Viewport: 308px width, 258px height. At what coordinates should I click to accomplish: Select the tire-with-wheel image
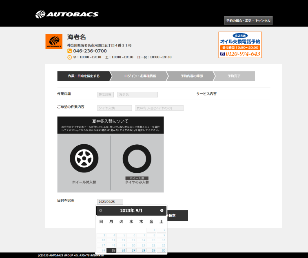[x=84, y=158]
